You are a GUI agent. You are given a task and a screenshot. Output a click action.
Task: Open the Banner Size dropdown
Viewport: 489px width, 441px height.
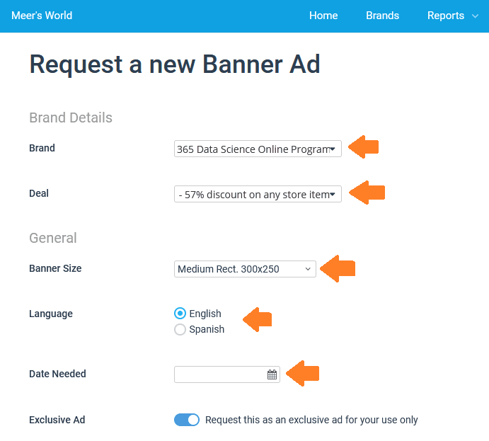pyautogui.click(x=245, y=269)
